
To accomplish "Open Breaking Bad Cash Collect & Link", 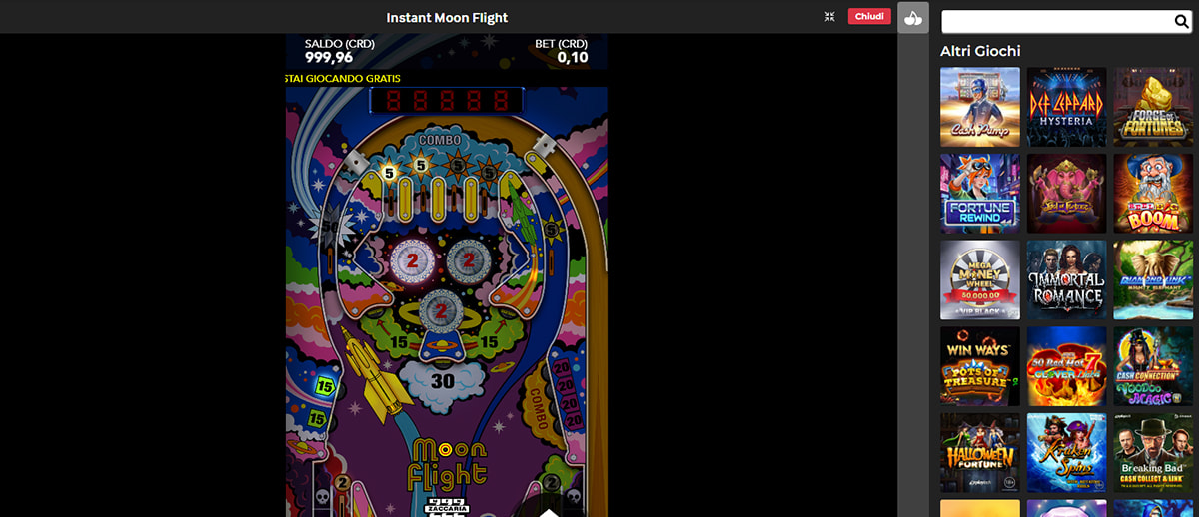I will pyautogui.click(x=1153, y=453).
